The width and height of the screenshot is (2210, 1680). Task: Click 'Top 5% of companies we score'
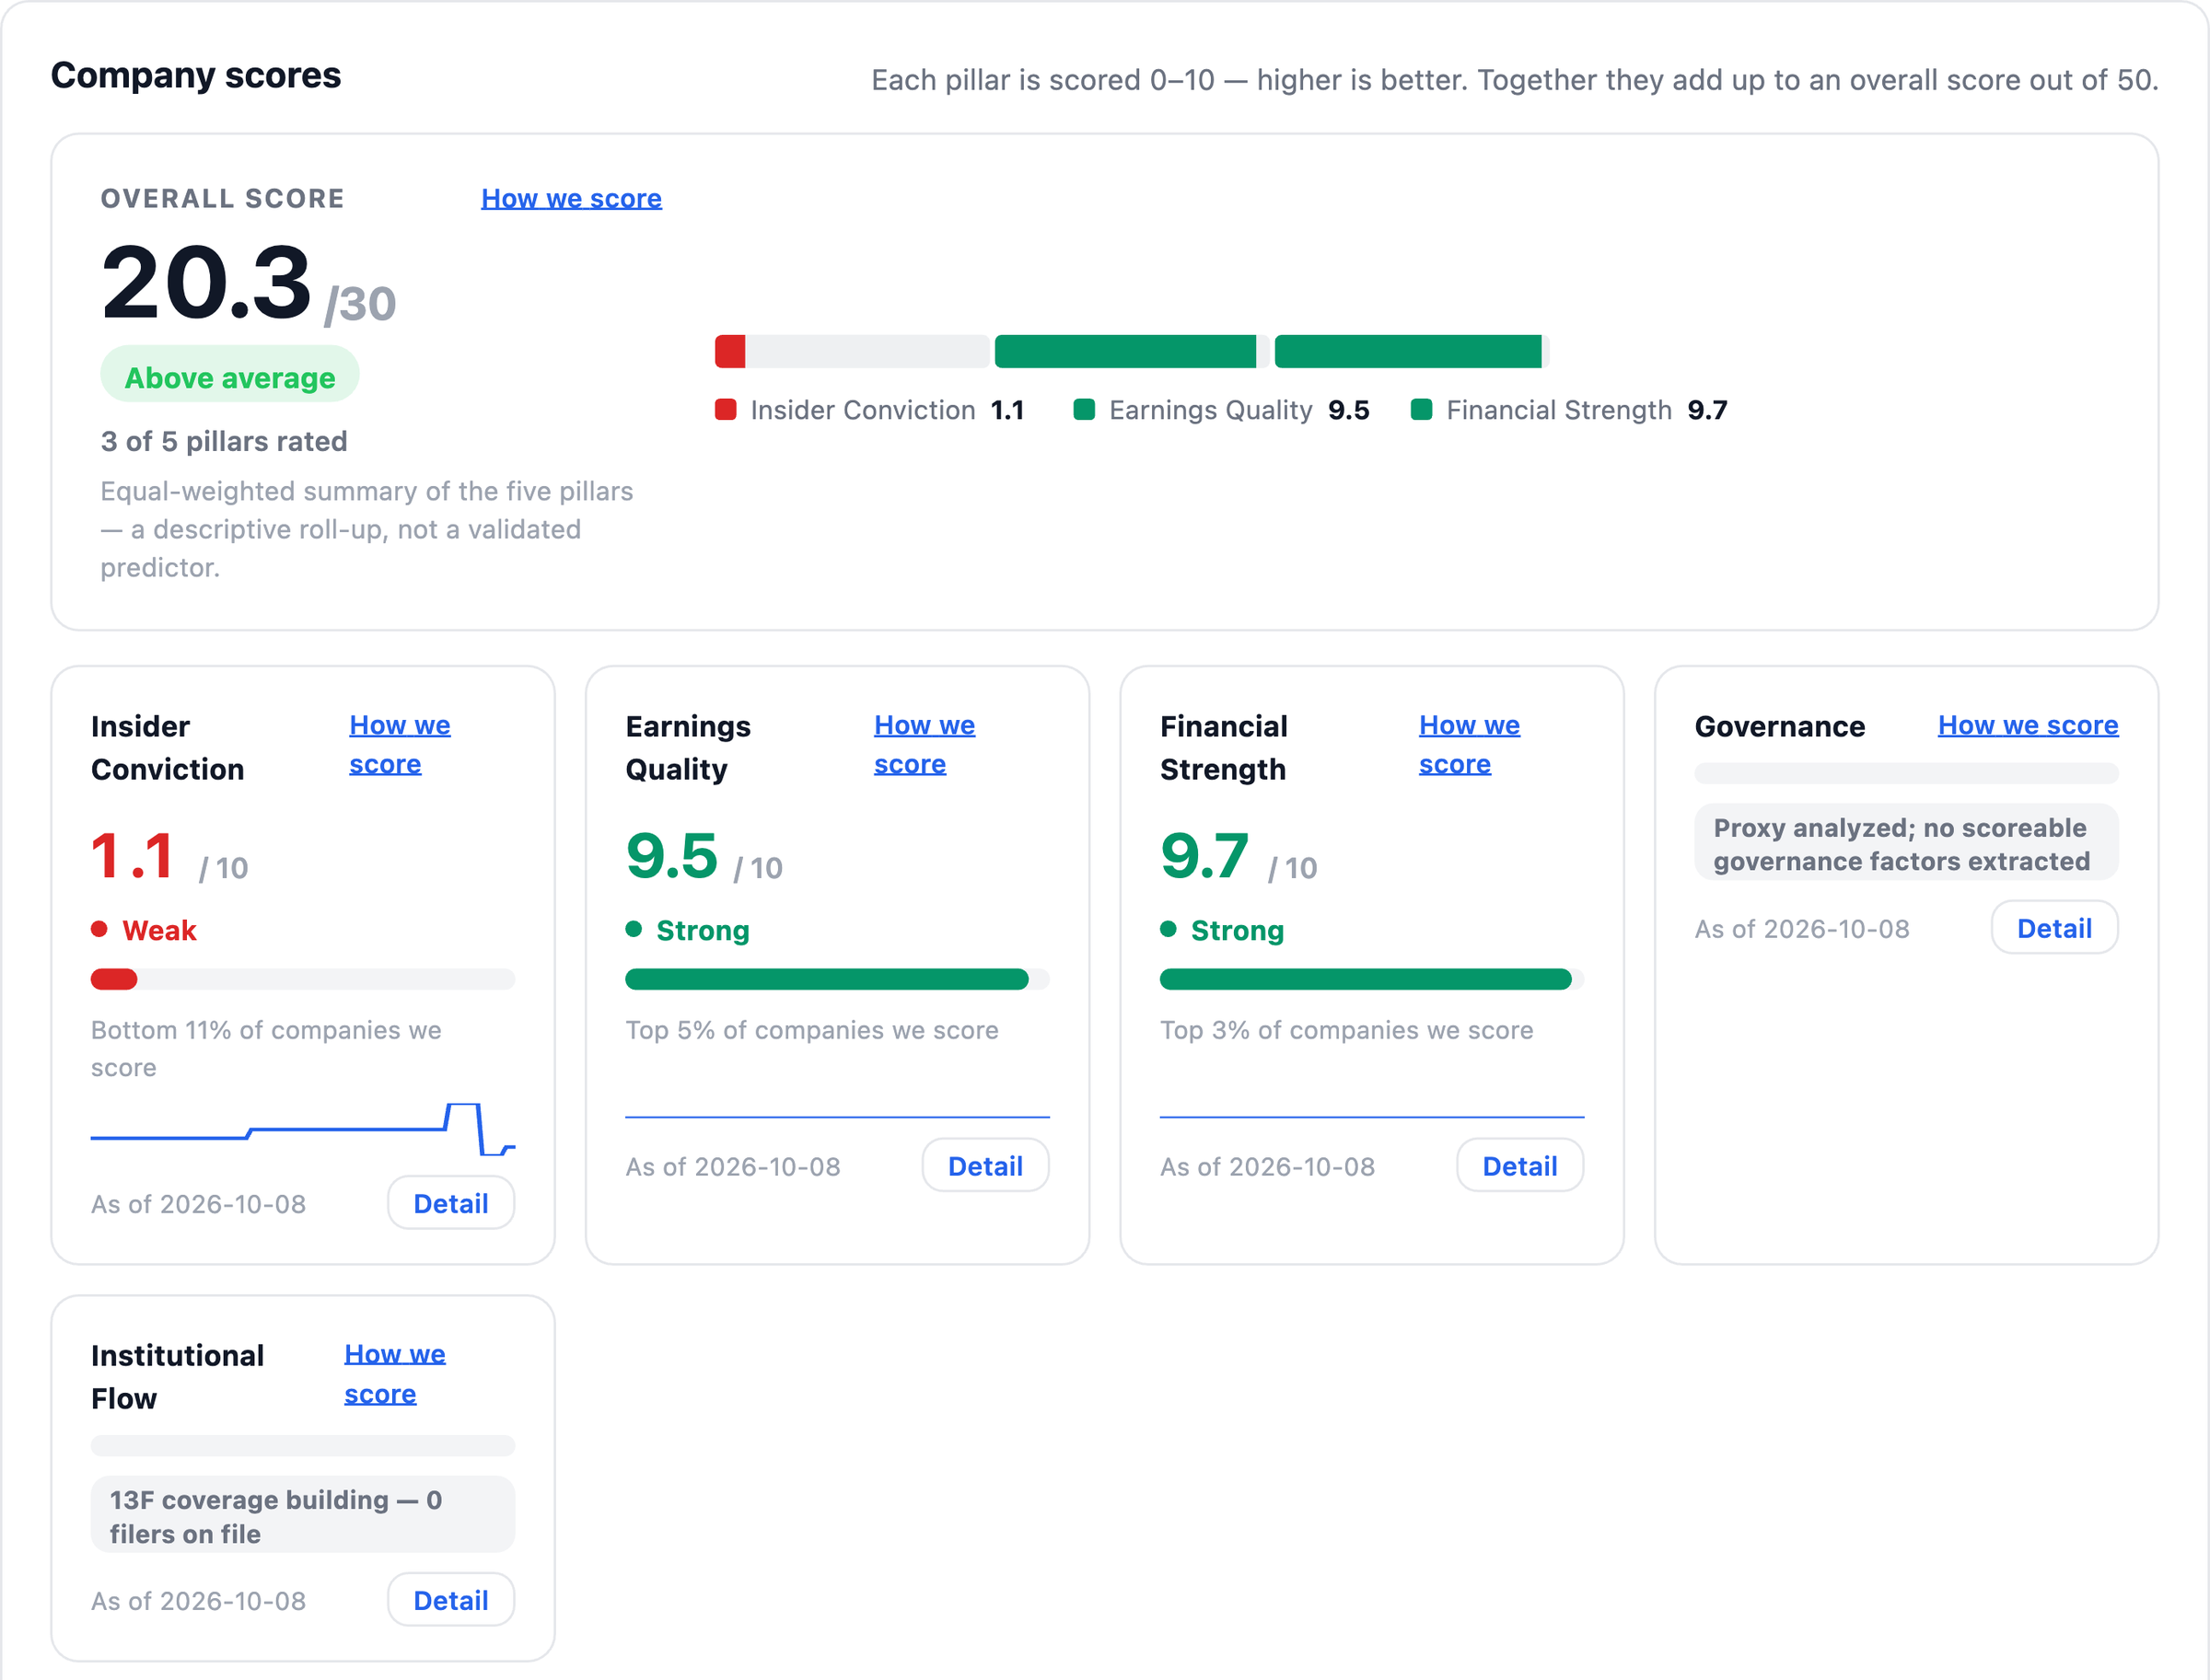pos(812,1030)
